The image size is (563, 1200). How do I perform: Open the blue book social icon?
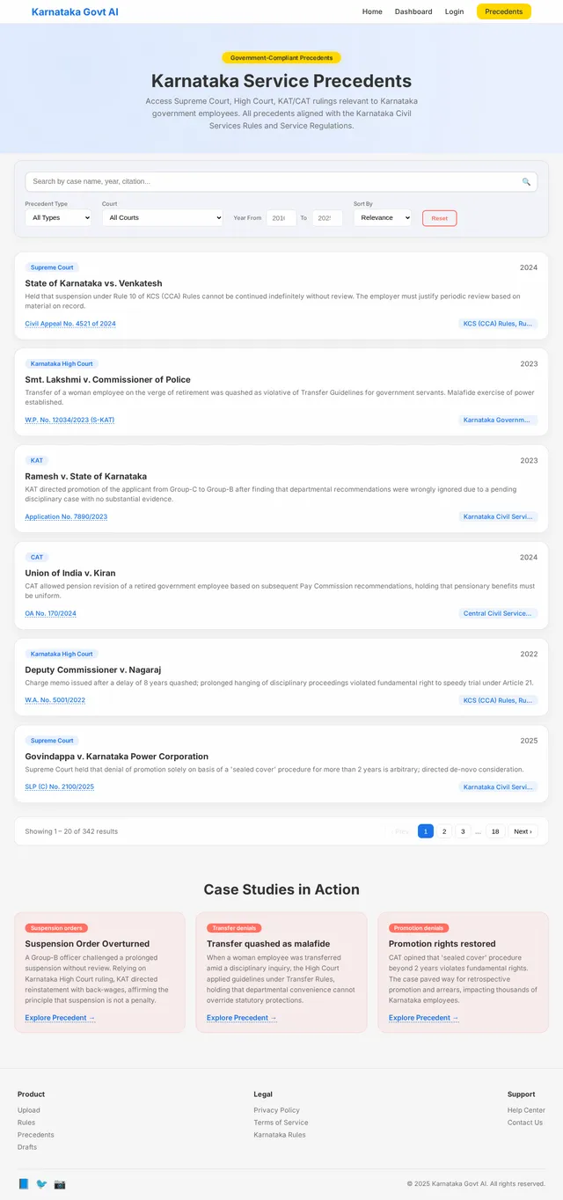pyautogui.click(x=24, y=1184)
